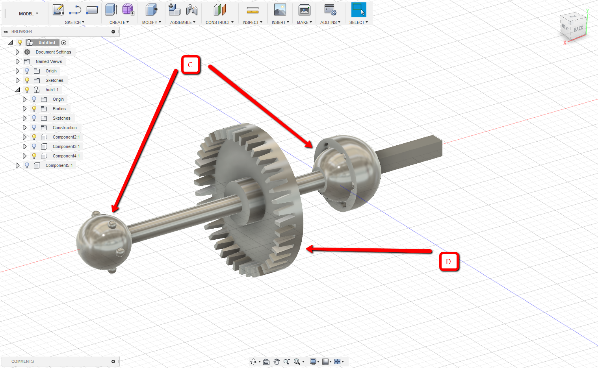598x368 pixels.
Task: Click the New Component assemble icon
Action: pyautogui.click(x=174, y=10)
